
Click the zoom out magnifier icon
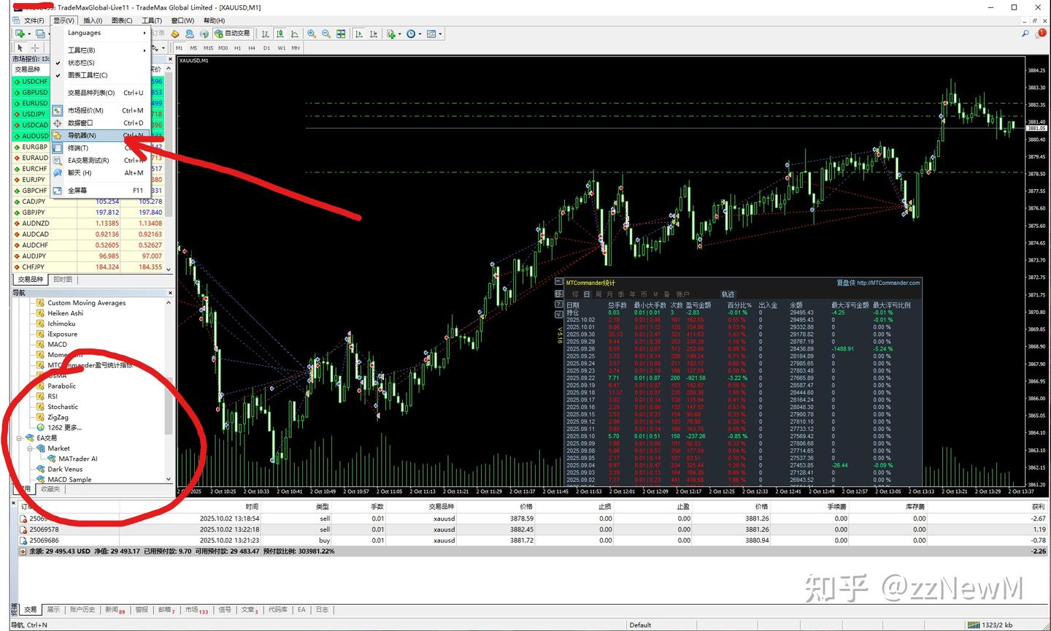[326, 34]
